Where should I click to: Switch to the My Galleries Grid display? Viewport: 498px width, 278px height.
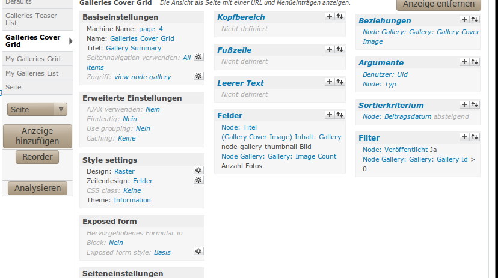pos(33,59)
